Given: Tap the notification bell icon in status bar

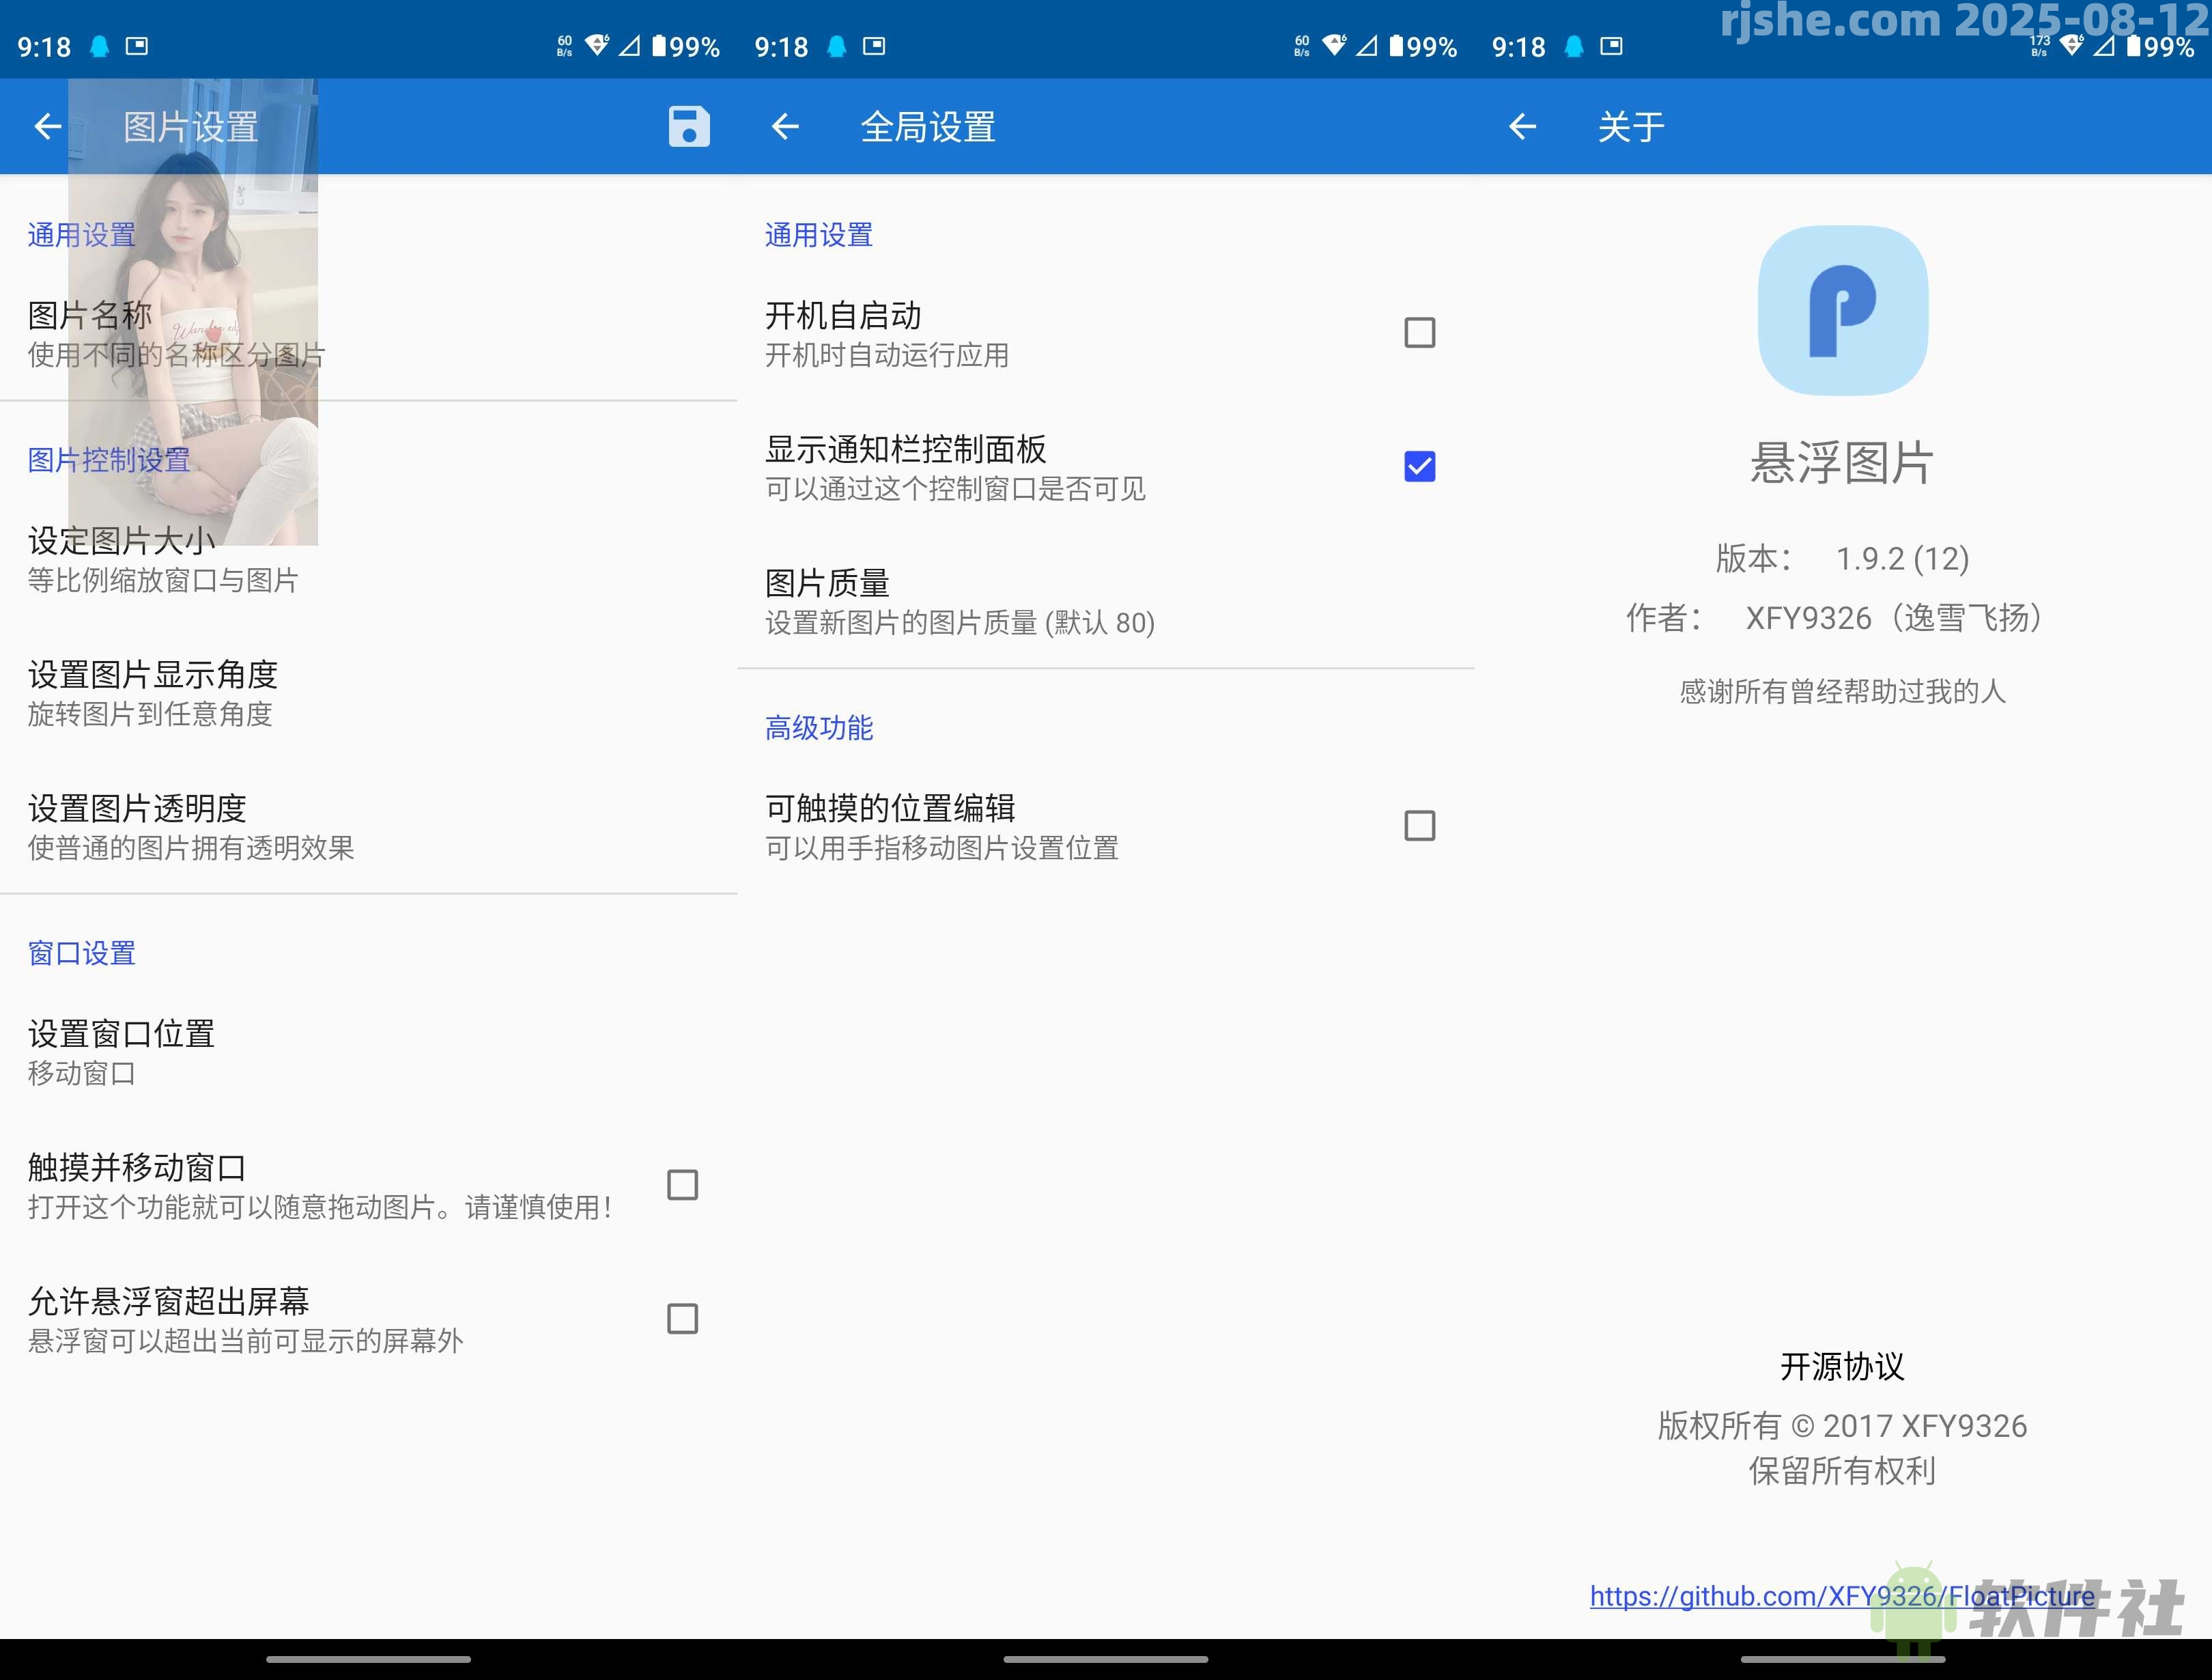Looking at the screenshot, I should [x=98, y=45].
